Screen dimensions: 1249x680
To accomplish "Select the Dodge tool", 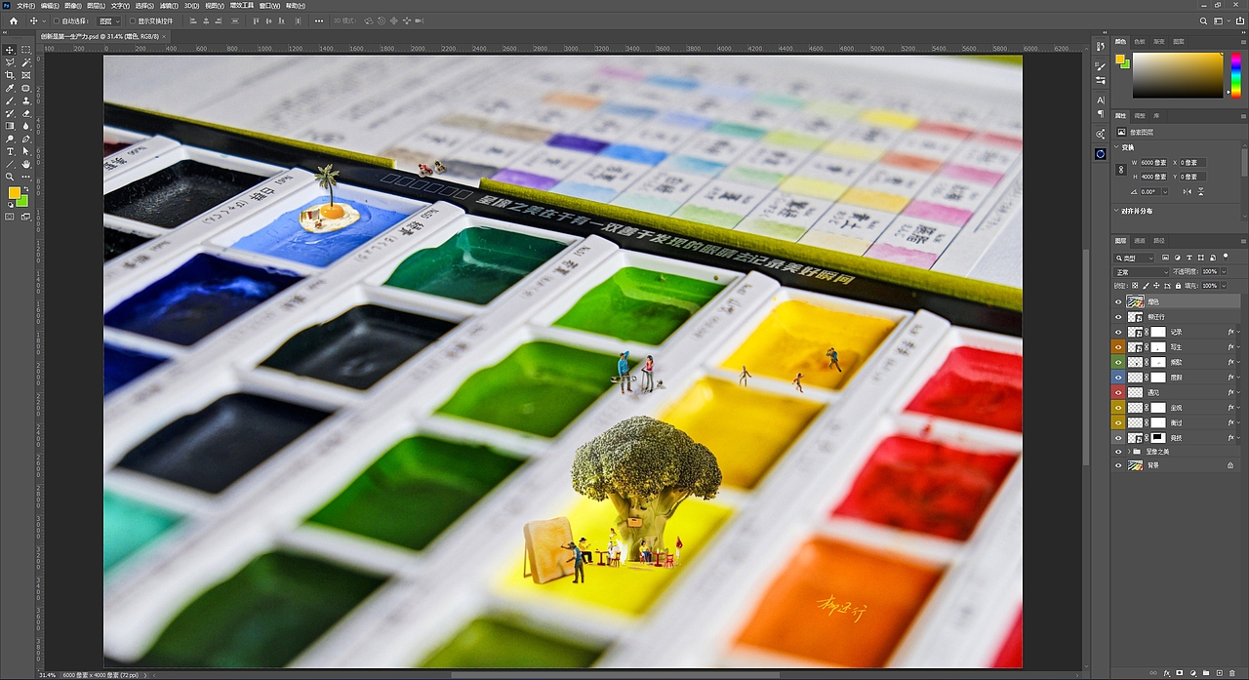I will 10,139.
